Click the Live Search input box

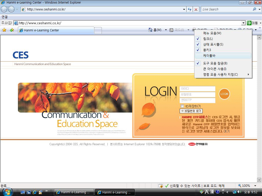tap(226, 9)
